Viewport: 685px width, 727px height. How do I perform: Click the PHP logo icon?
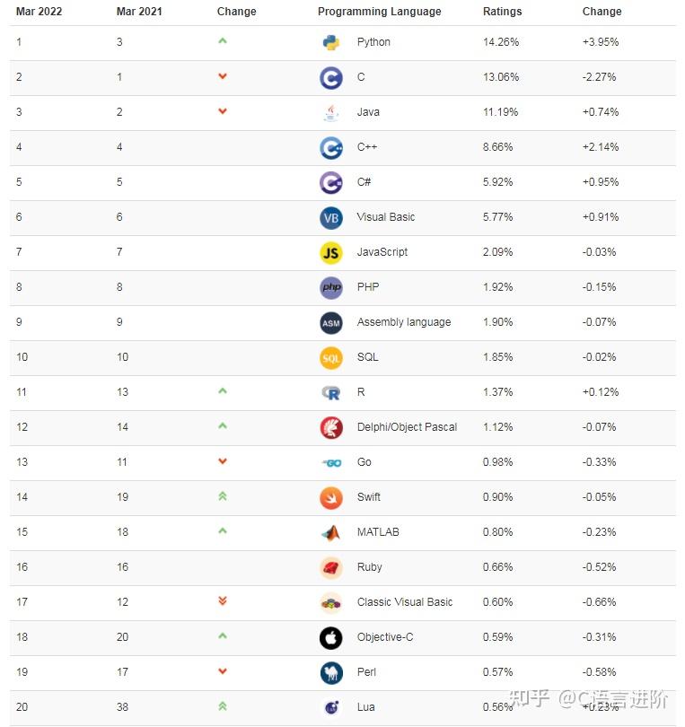pos(331,287)
